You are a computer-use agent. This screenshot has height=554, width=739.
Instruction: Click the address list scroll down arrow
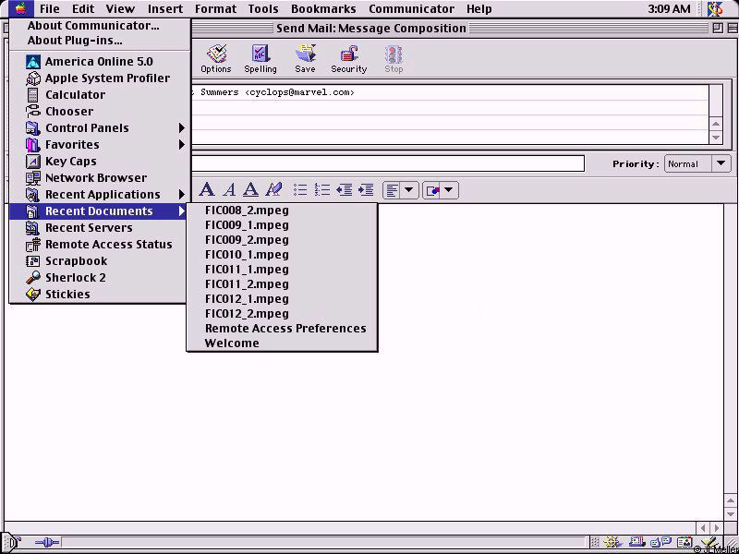716,138
